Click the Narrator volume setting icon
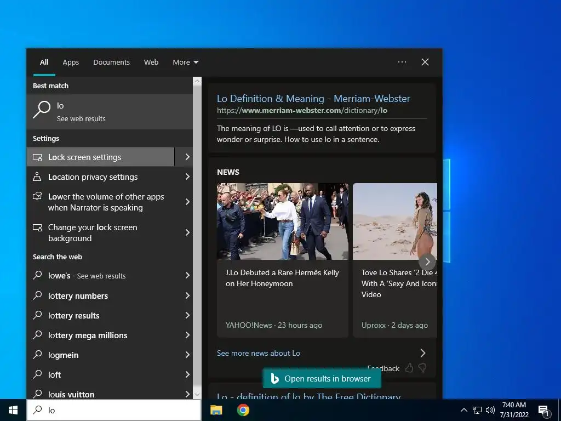 pyautogui.click(x=37, y=196)
